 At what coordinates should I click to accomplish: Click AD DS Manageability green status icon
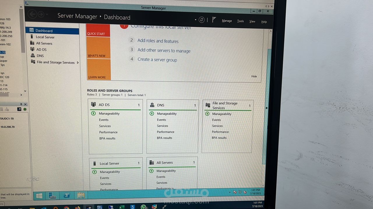click(93, 113)
